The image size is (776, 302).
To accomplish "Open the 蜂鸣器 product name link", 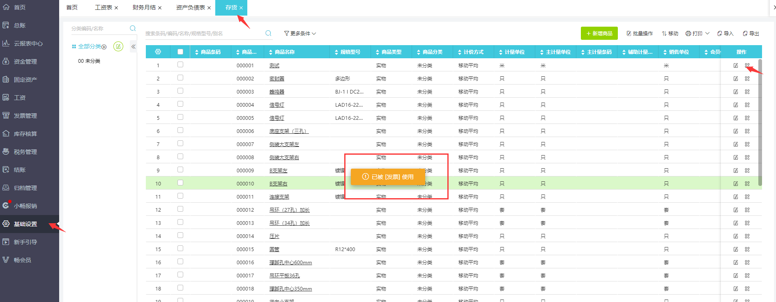I will [277, 92].
